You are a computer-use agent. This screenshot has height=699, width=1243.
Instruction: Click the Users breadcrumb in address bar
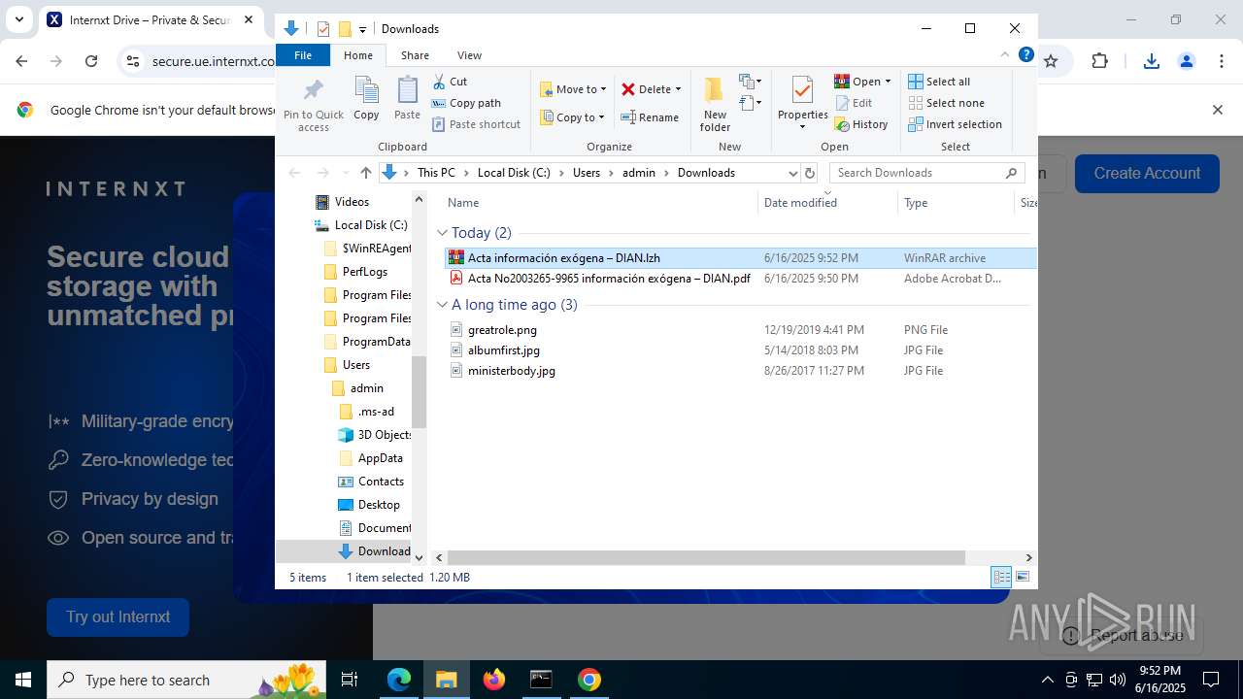coord(587,173)
